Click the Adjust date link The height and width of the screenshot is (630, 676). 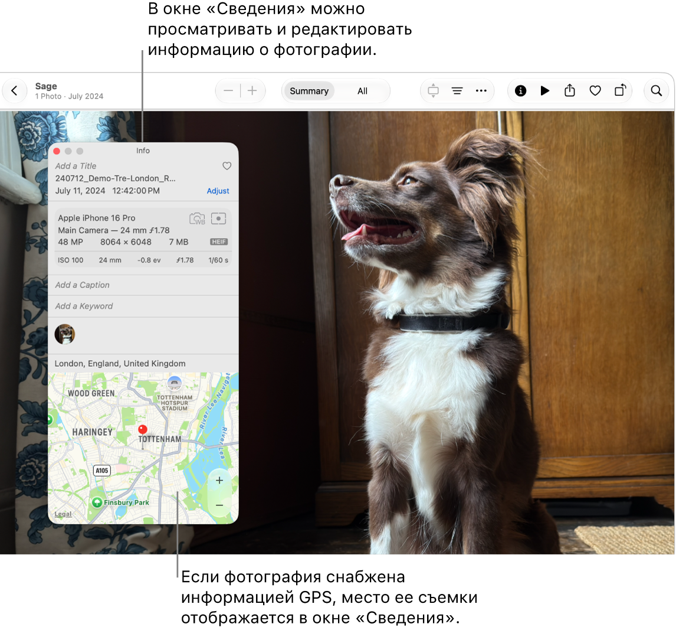(218, 191)
